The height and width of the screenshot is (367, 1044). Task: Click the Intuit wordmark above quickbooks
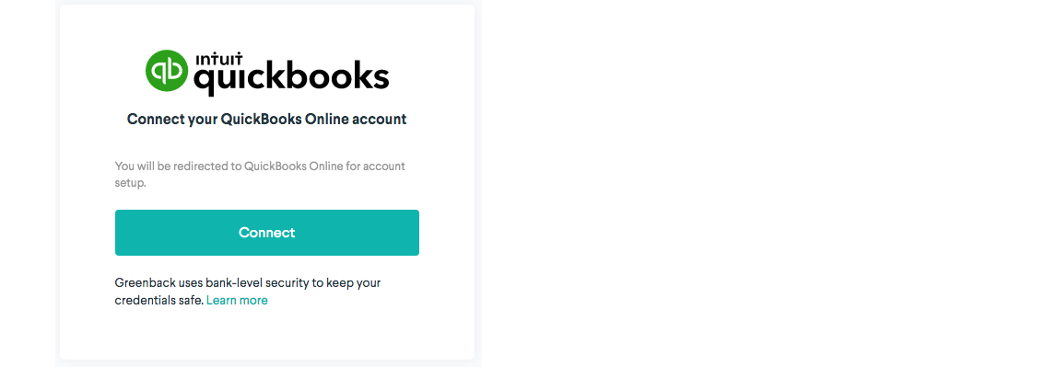coord(218,61)
